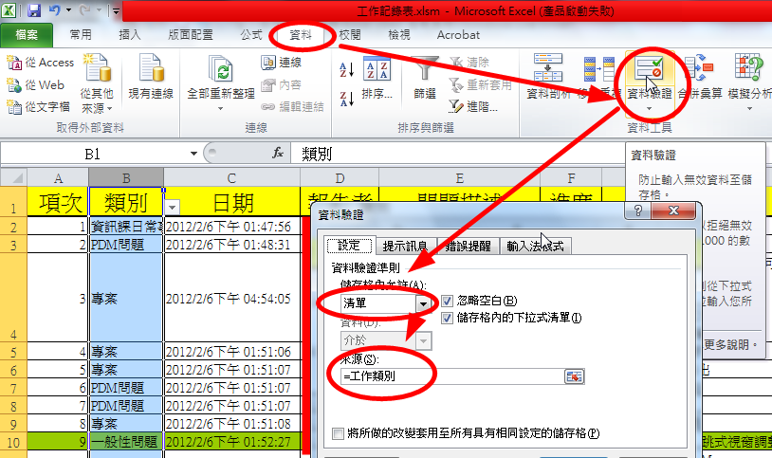This screenshot has height=458, width=772.
Task: Toggle the 篩選 filter funnel
Action: [x=425, y=78]
